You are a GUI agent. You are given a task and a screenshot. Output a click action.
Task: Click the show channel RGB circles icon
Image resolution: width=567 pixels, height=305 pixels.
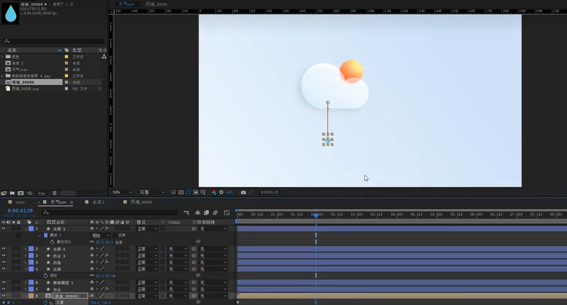click(214, 192)
